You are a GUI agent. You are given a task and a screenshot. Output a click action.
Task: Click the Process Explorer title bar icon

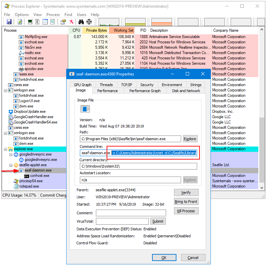(7, 6)
